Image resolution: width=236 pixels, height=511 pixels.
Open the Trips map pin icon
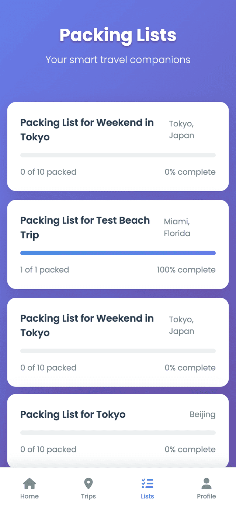[x=88, y=483]
